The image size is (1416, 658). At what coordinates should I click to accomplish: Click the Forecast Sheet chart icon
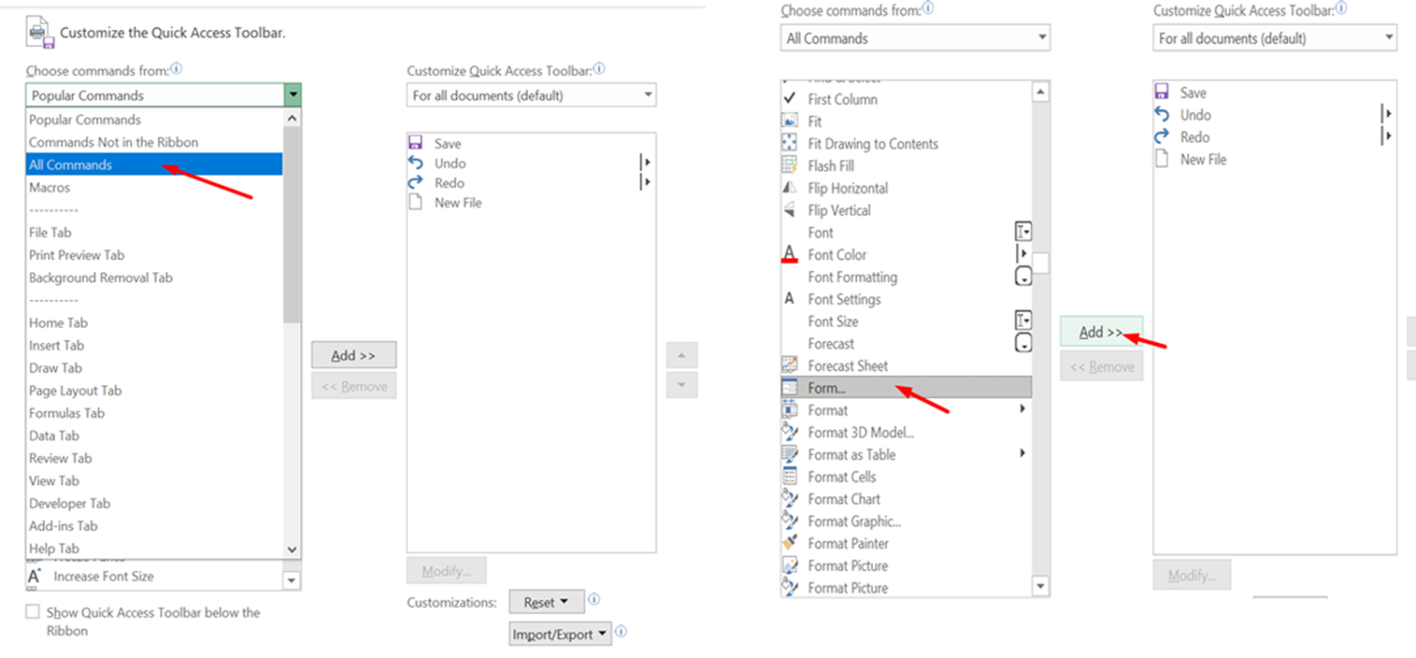pyautogui.click(x=790, y=366)
